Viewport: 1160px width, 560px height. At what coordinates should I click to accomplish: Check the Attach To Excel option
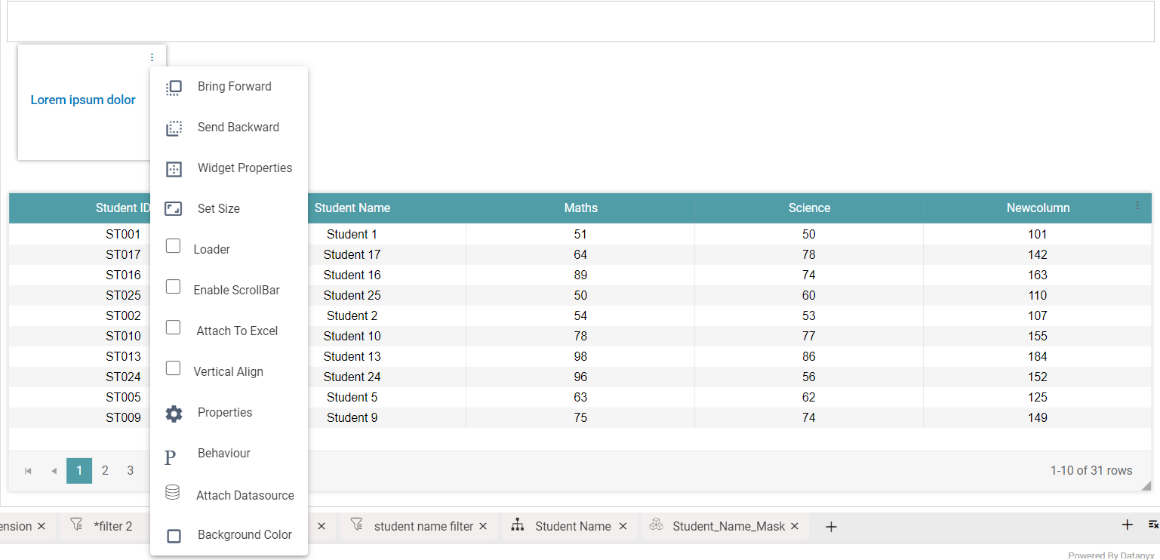[x=173, y=328]
